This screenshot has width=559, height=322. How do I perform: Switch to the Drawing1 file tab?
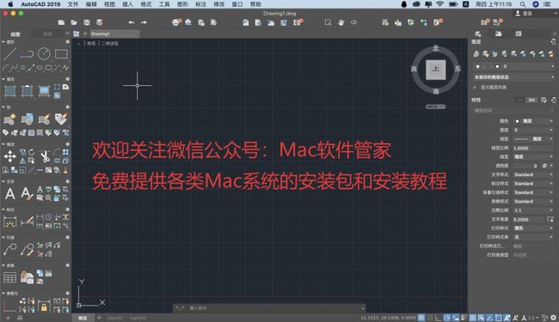click(x=114, y=33)
